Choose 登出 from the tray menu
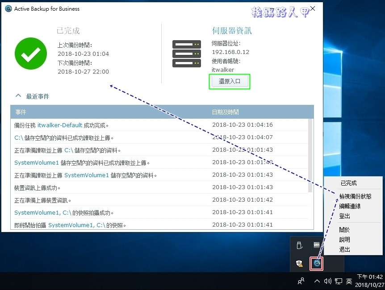385x290 pixels. point(344,216)
